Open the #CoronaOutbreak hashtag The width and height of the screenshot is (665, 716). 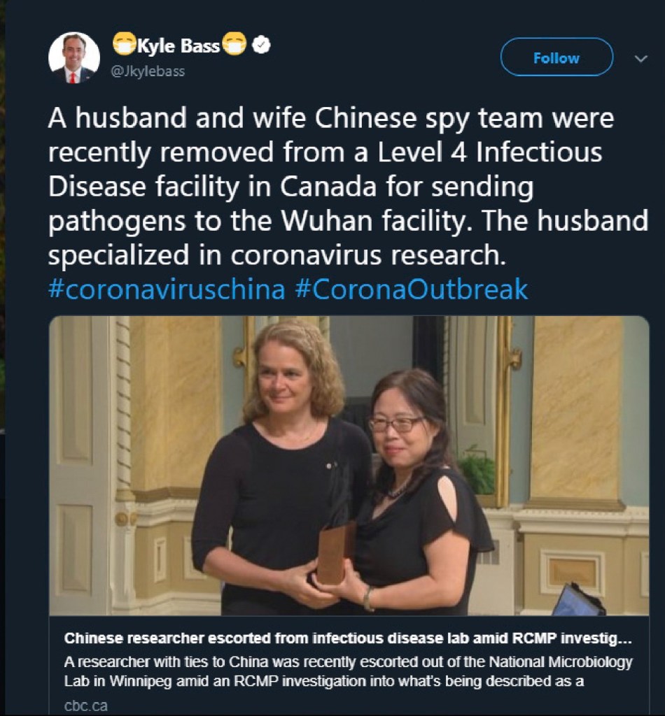412,289
